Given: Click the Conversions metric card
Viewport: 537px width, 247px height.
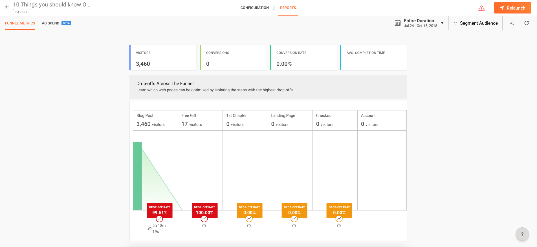Looking at the screenshot, I should click(233, 58).
